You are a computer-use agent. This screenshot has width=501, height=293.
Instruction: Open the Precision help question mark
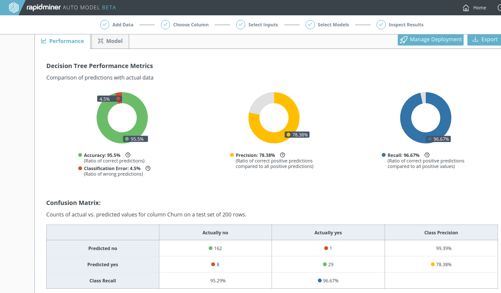click(x=283, y=155)
